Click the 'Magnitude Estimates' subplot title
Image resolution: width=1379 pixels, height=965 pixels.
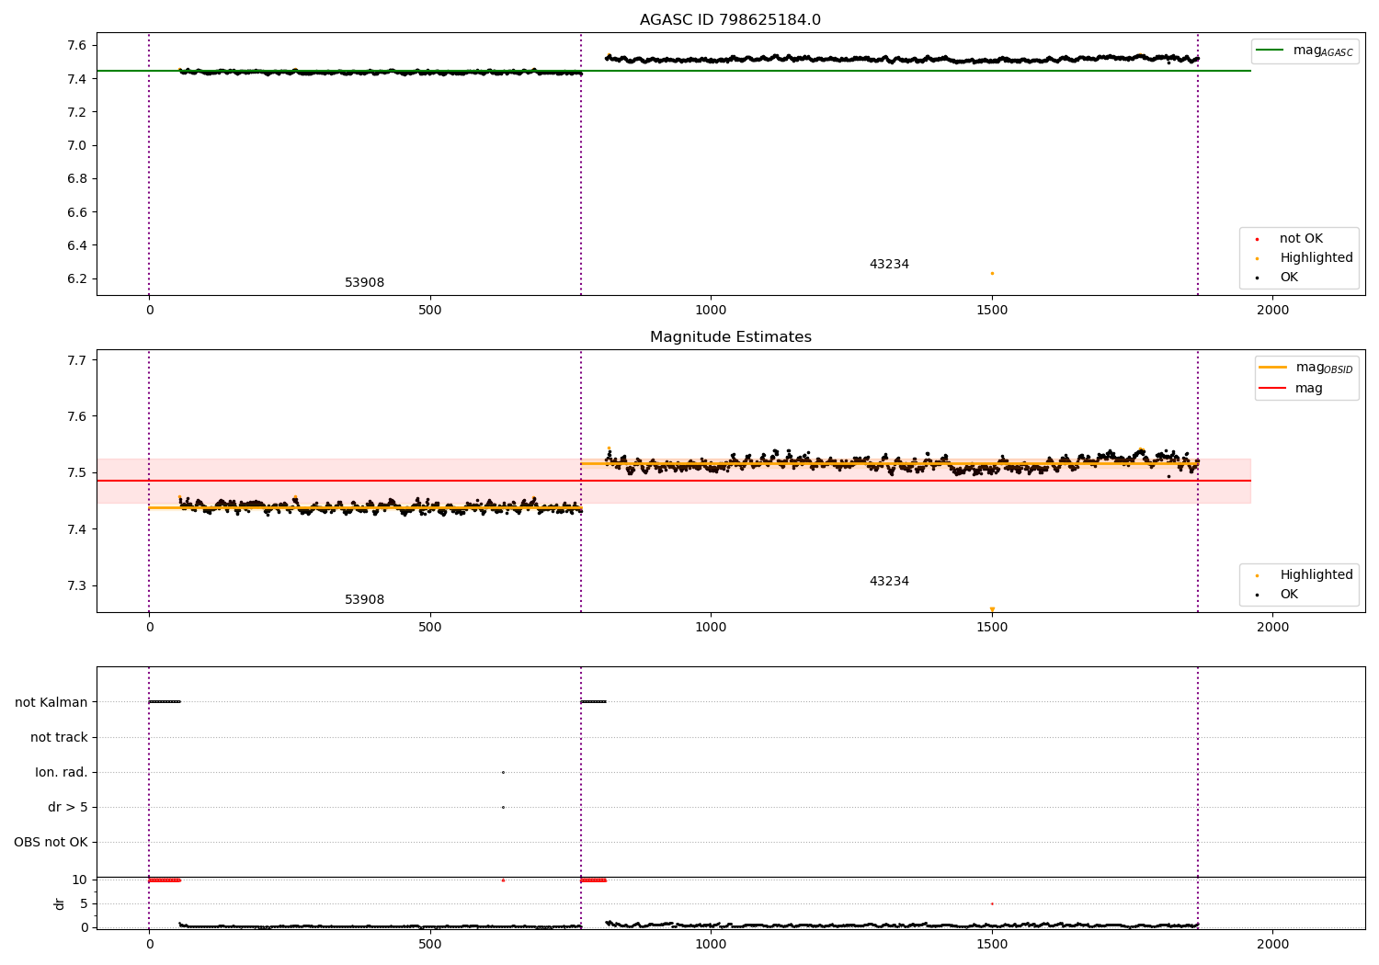(x=730, y=337)
